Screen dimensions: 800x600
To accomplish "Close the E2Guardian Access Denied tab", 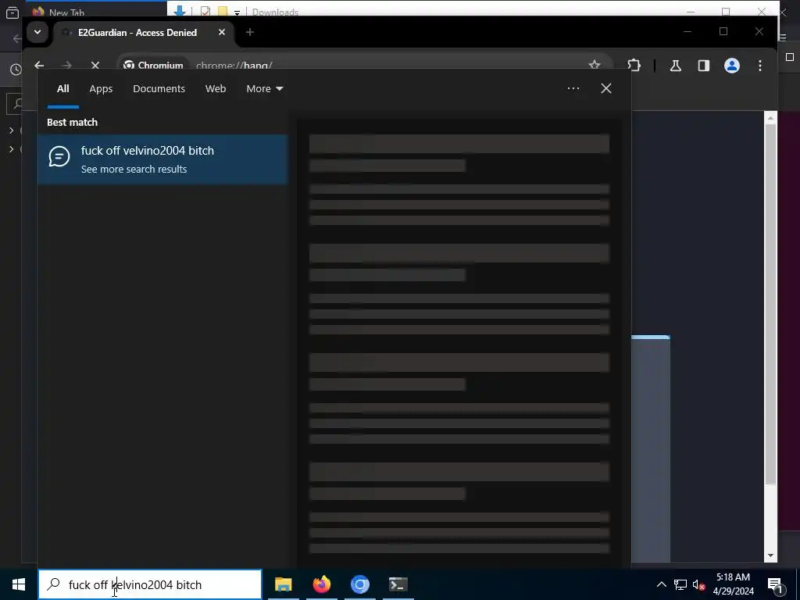I will click(222, 32).
